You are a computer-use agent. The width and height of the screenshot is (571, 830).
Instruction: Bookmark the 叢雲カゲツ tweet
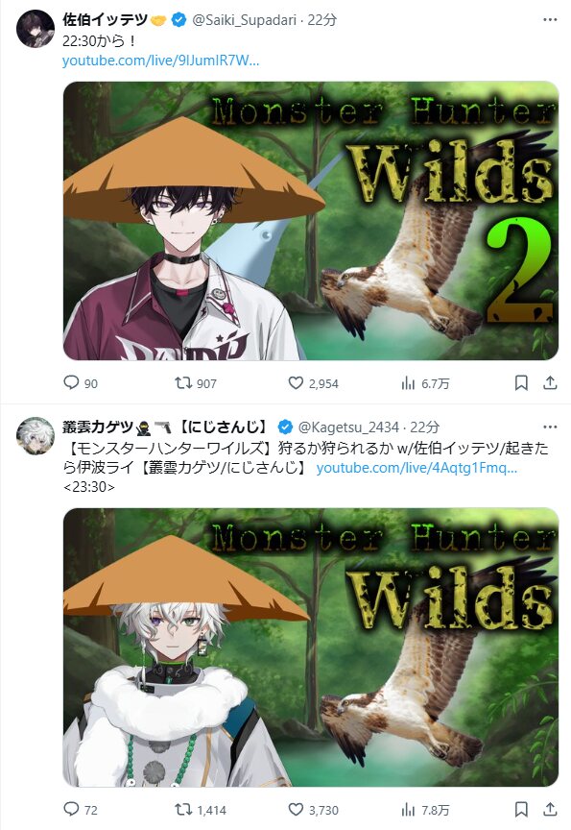point(521,809)
